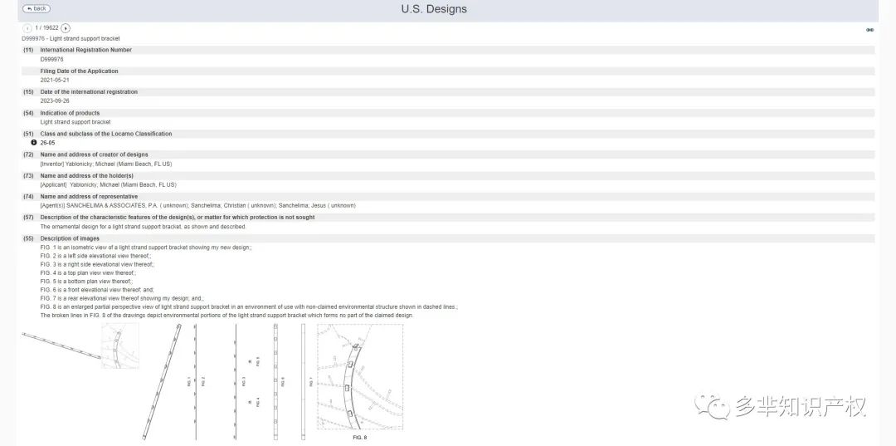Open the FIG. 7 rear view drawing

click(x=305, y=382)
